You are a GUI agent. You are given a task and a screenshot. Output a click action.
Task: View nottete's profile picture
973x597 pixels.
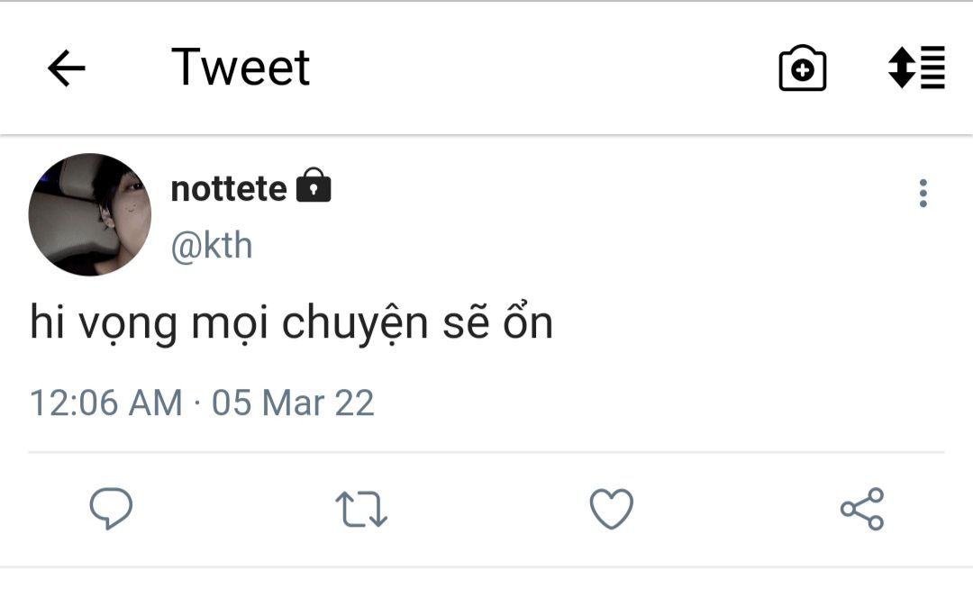point(90,214)
